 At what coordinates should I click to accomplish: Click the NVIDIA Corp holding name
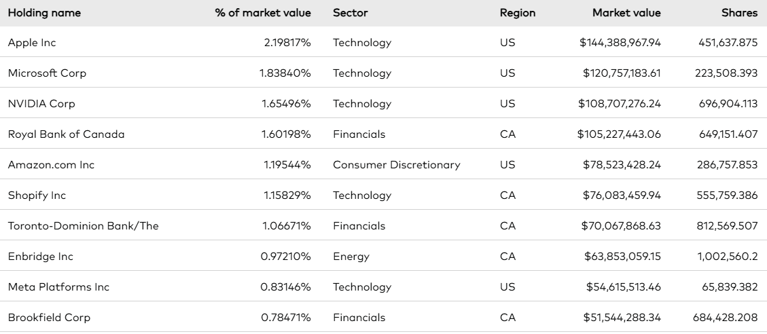point(41,104)
